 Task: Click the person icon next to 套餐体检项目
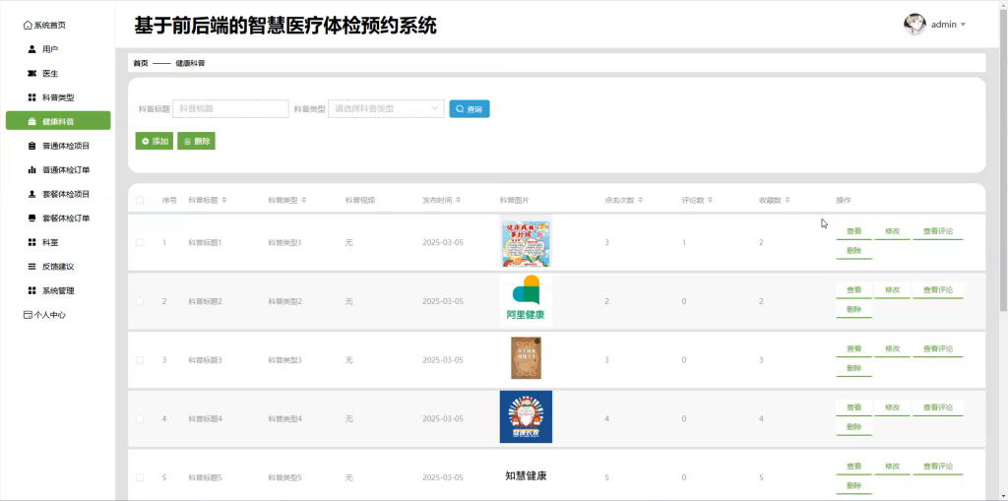pos(32,194)
